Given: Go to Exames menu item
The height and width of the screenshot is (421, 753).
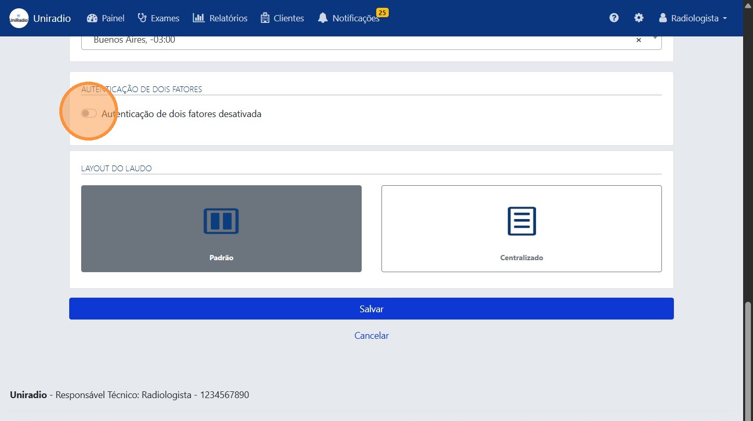Looking at the screenshot, I should (x=159, y=18).
